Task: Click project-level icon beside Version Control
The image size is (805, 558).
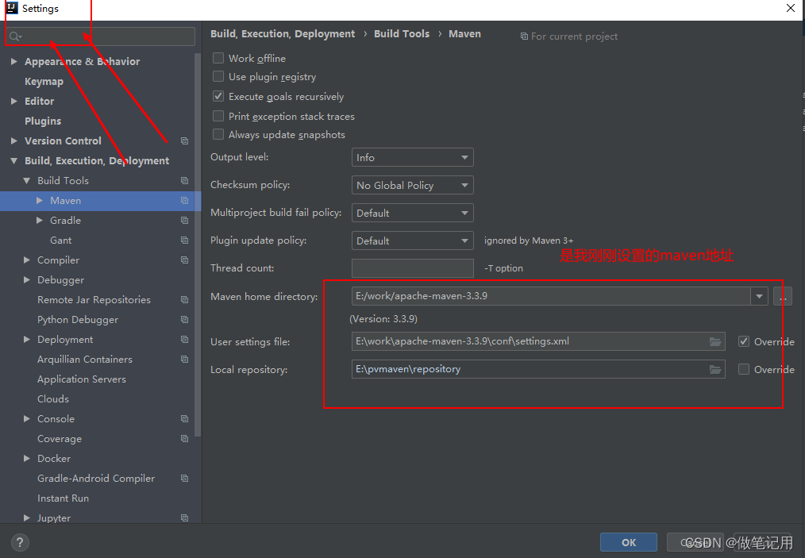Action: pos(185,140)
